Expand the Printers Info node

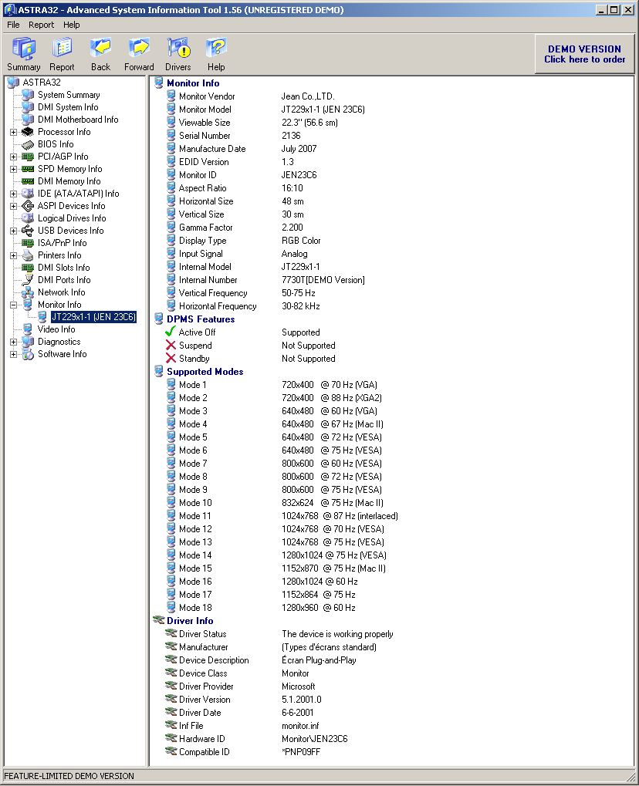14,255
